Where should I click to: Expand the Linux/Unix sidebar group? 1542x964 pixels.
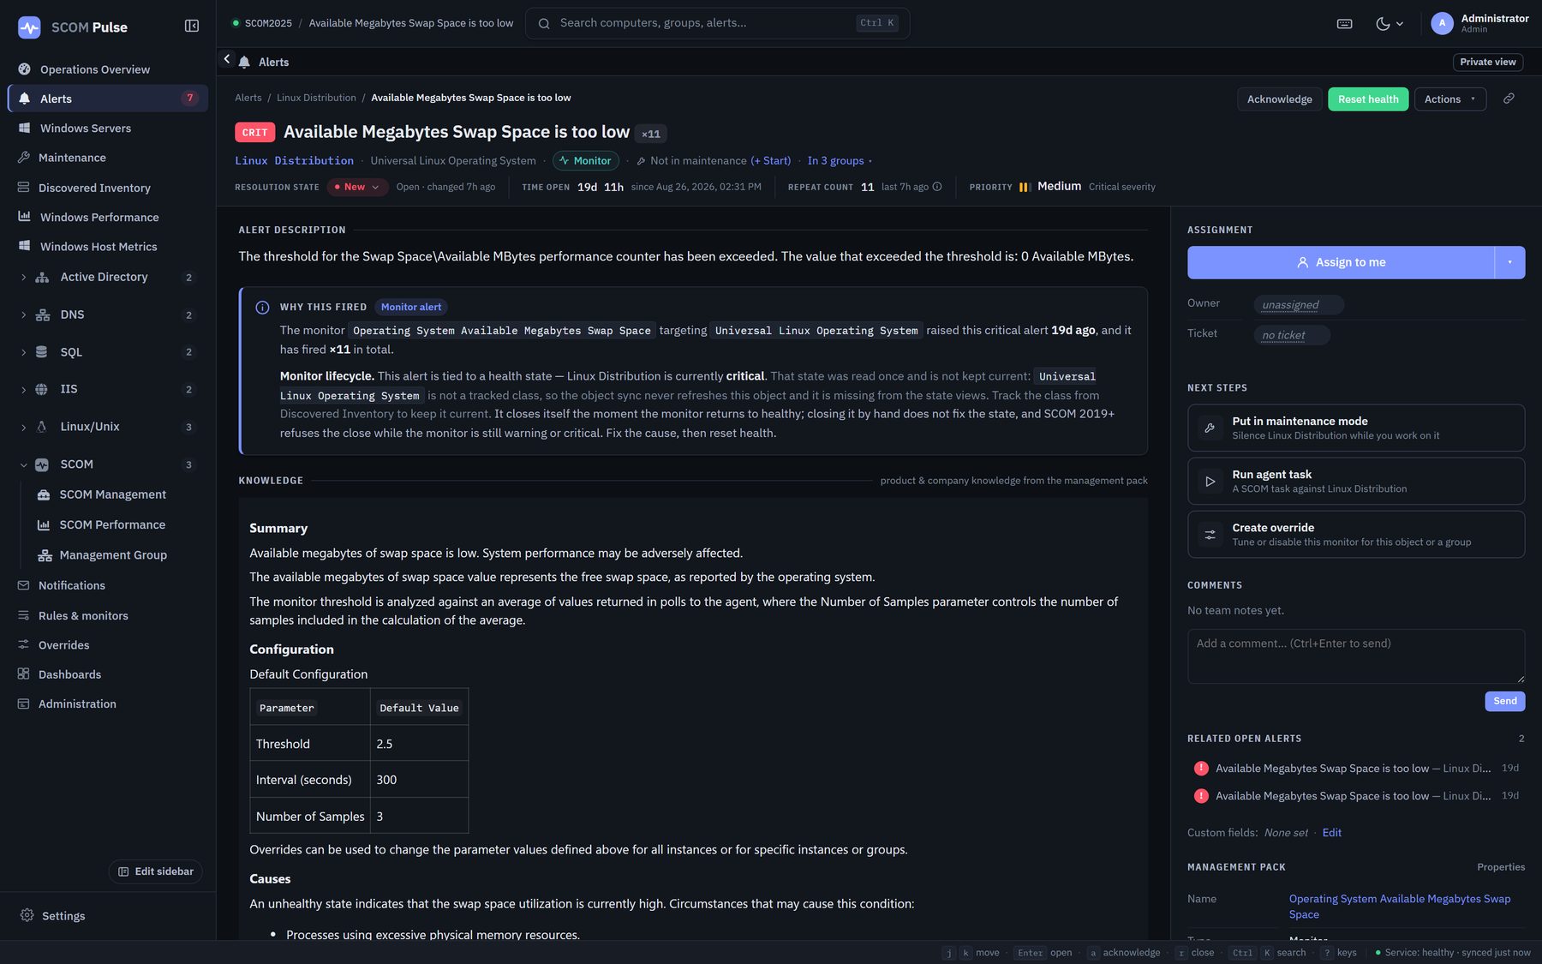[23, 427]
